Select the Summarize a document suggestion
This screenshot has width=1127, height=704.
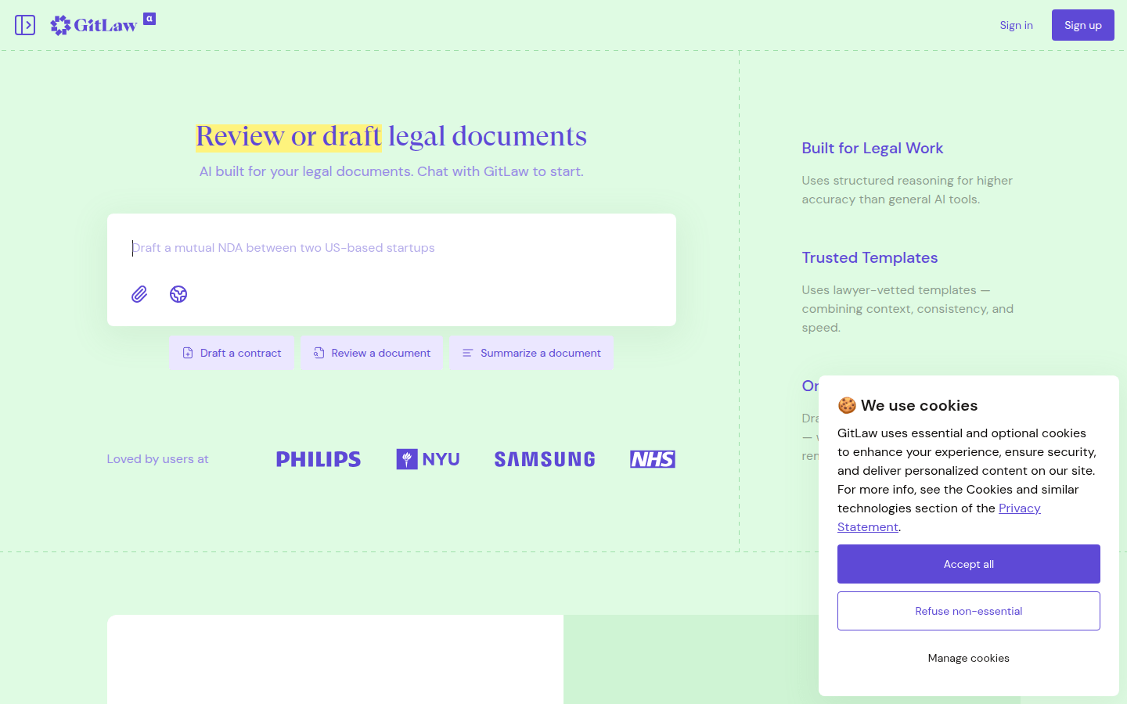531,353
